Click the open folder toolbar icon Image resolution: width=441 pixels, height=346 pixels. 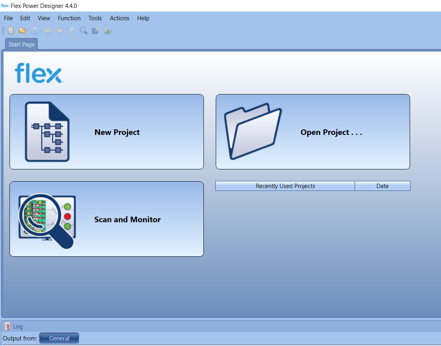[x=23, y=31]
